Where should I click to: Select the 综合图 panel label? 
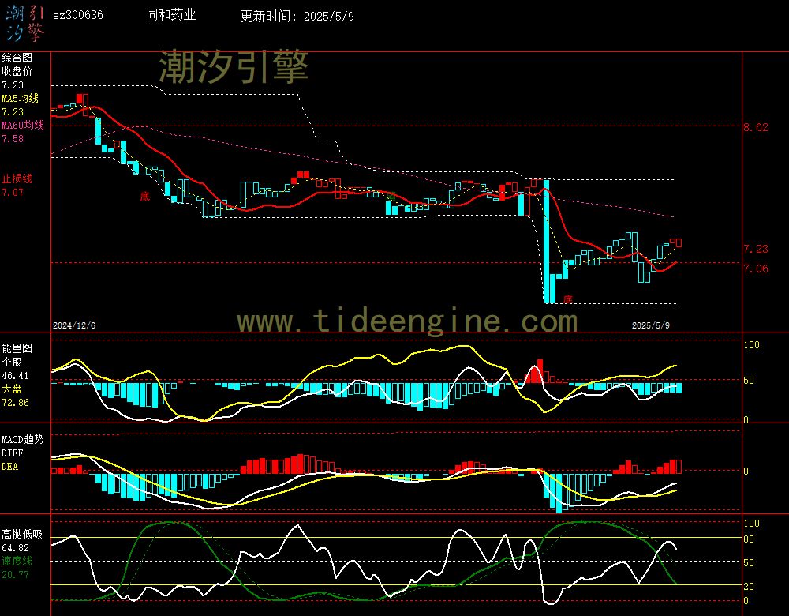tap(17, 58)
